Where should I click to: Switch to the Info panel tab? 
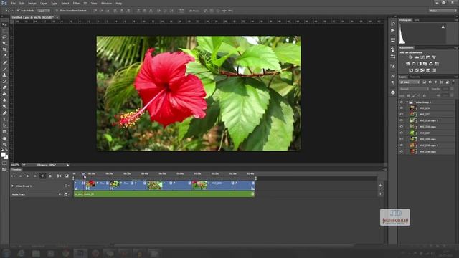coord(417,20)
